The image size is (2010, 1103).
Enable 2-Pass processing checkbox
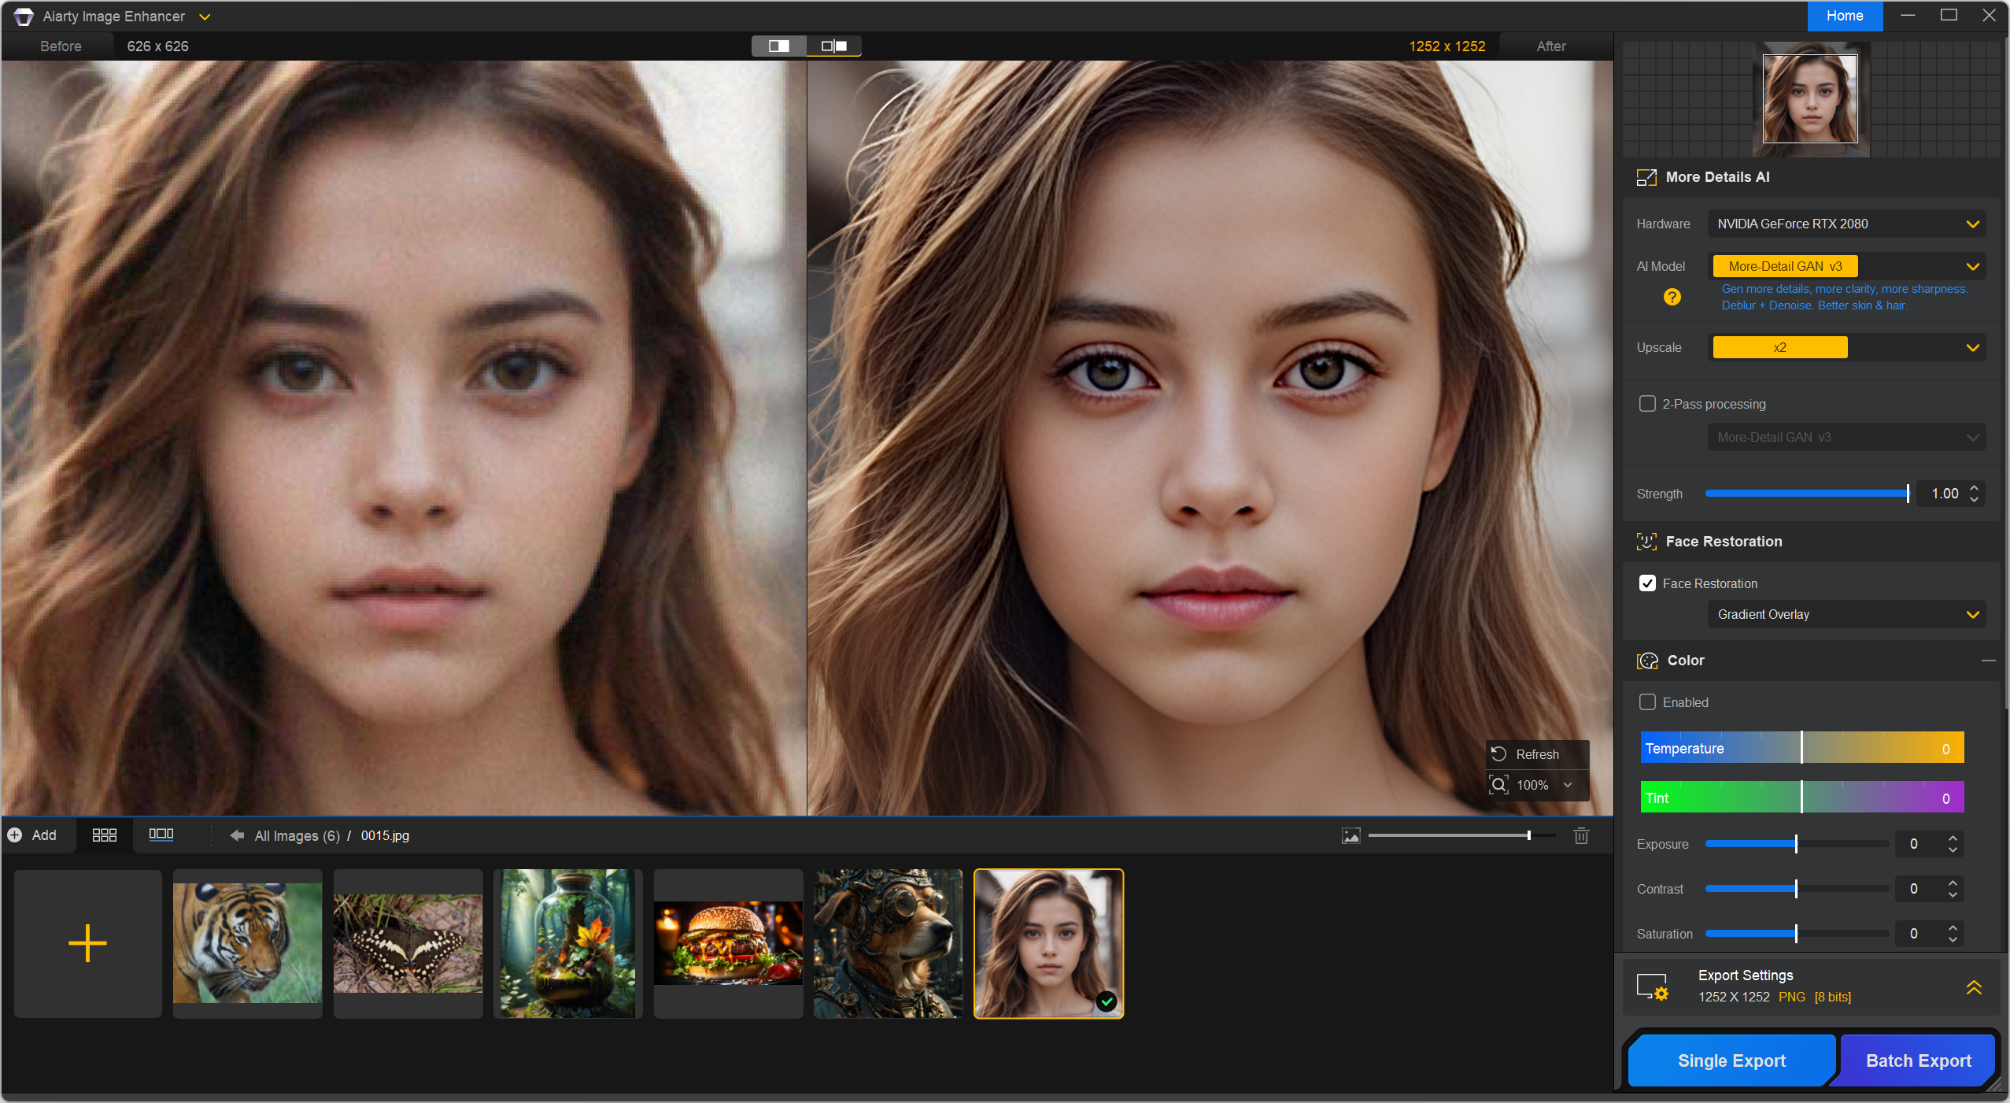click(x=1647, y=404)
